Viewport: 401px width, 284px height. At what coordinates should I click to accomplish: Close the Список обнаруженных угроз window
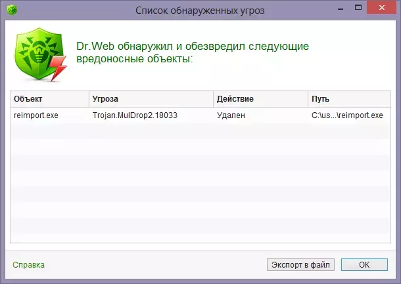[x=382, y=8]
